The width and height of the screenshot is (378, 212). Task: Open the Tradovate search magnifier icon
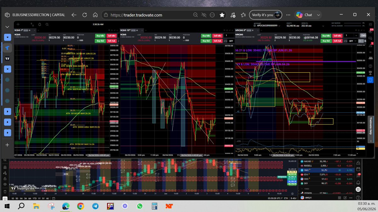click(47, 24)
